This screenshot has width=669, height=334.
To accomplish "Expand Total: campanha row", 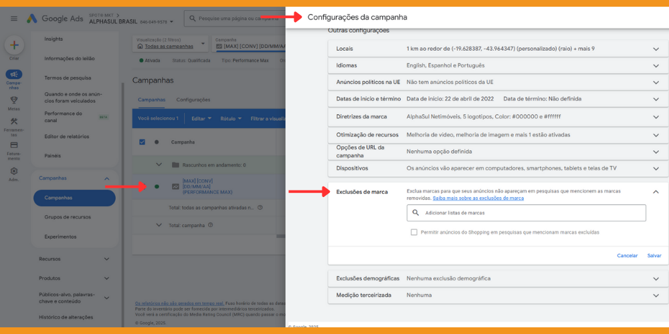I will 159,225.
